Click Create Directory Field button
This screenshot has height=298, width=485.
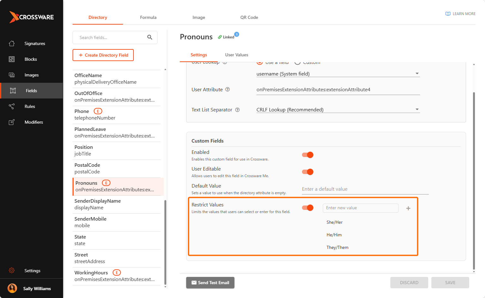[103, 55]
